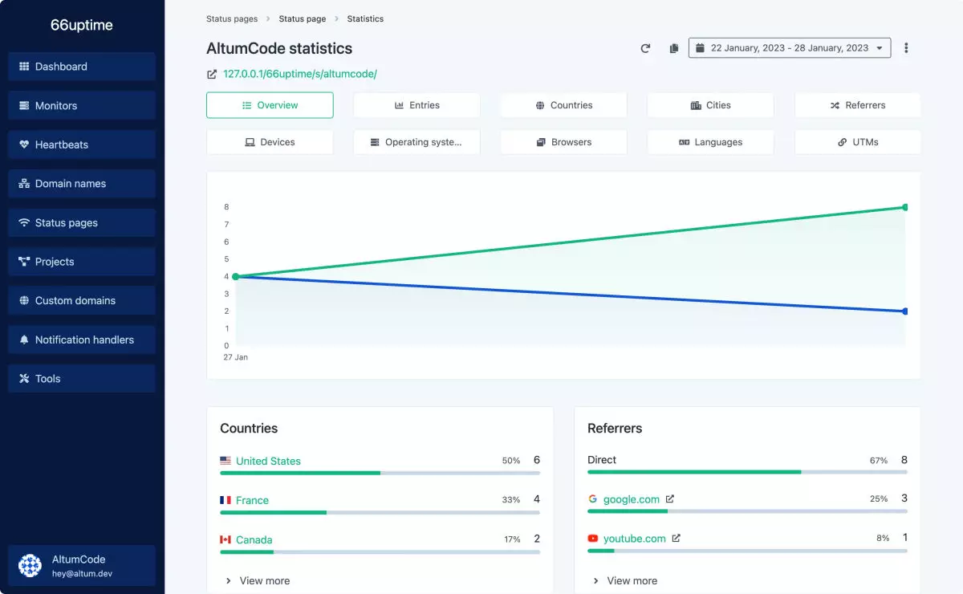Click the youtube.com referrer link
This screenshot has height=594, width=963.
635,539
